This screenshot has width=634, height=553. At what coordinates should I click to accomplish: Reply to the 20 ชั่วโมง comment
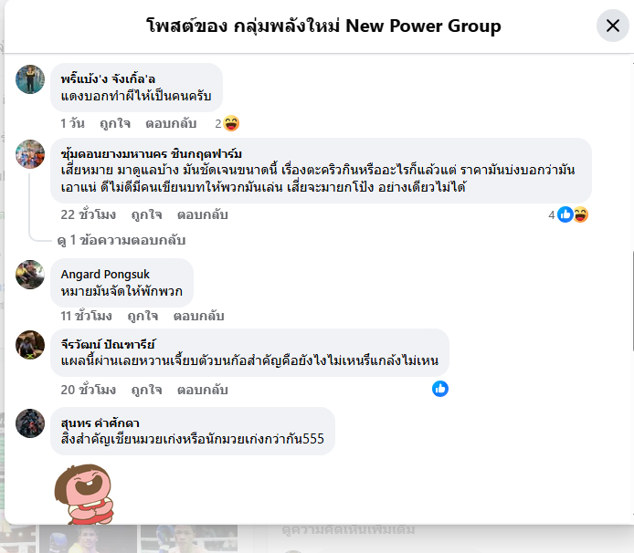pos(203,390)
